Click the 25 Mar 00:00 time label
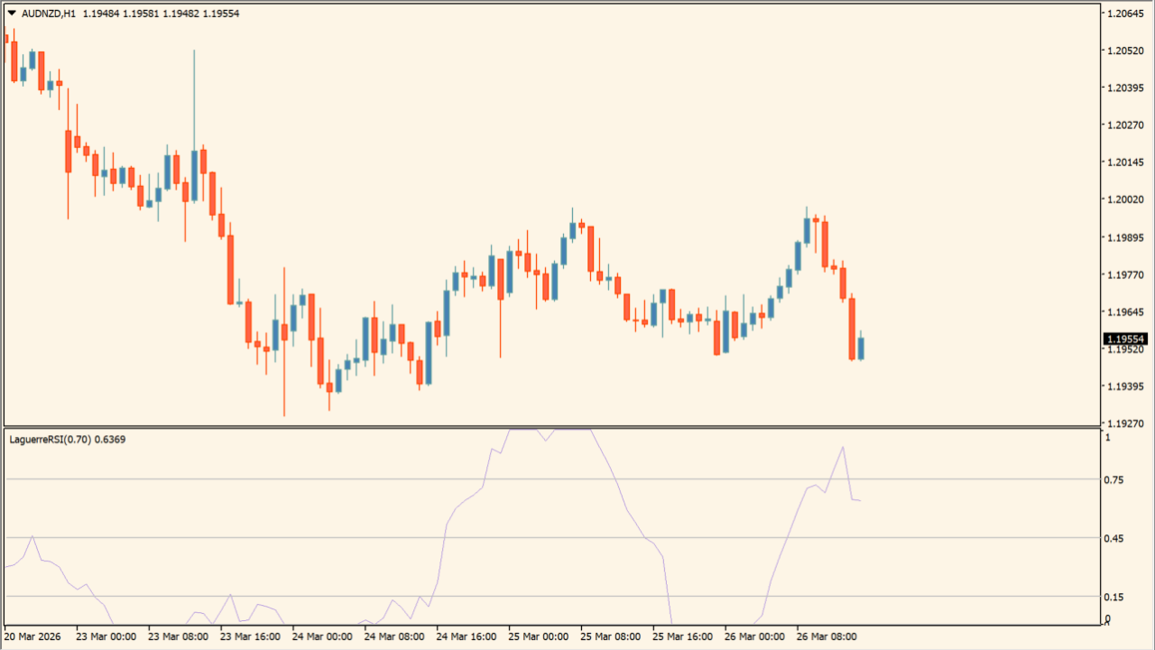1155x650 pixels. pos(539,636)
